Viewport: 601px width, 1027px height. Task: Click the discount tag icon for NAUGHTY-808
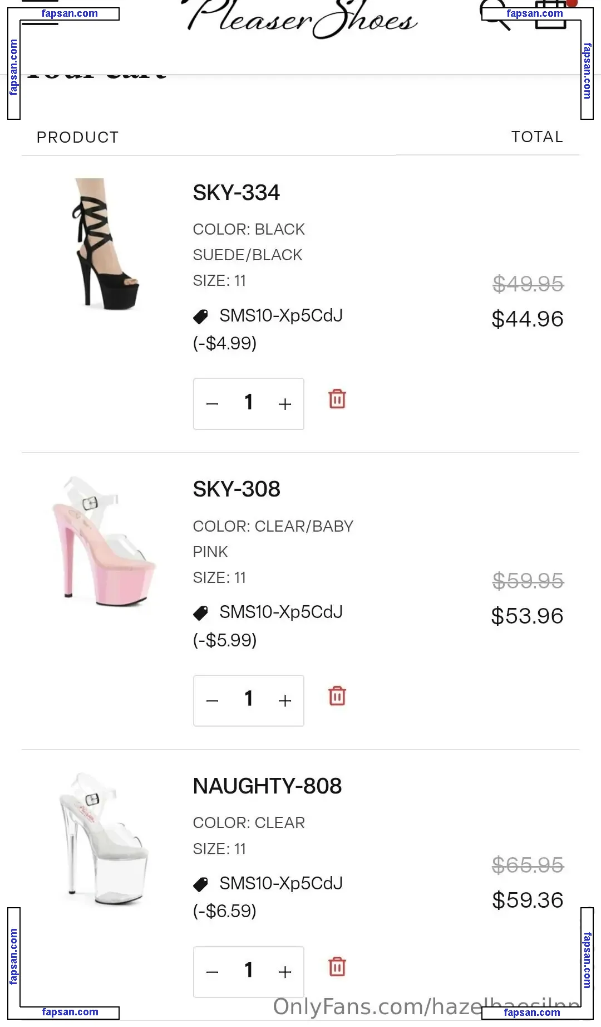tap(200, 884)
